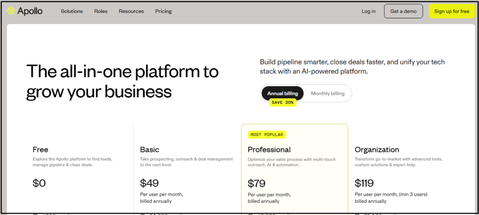479x215 pixels.
Task: Expand the Roles menu in header
Action: tap(101, 11)
